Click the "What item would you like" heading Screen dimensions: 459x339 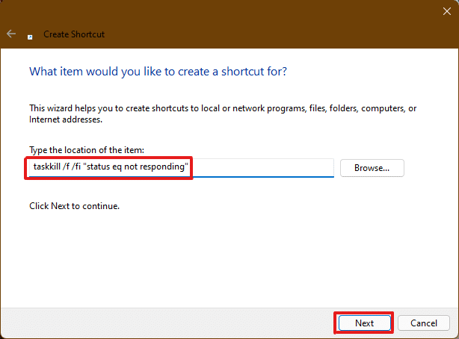[x=158, y=72]
